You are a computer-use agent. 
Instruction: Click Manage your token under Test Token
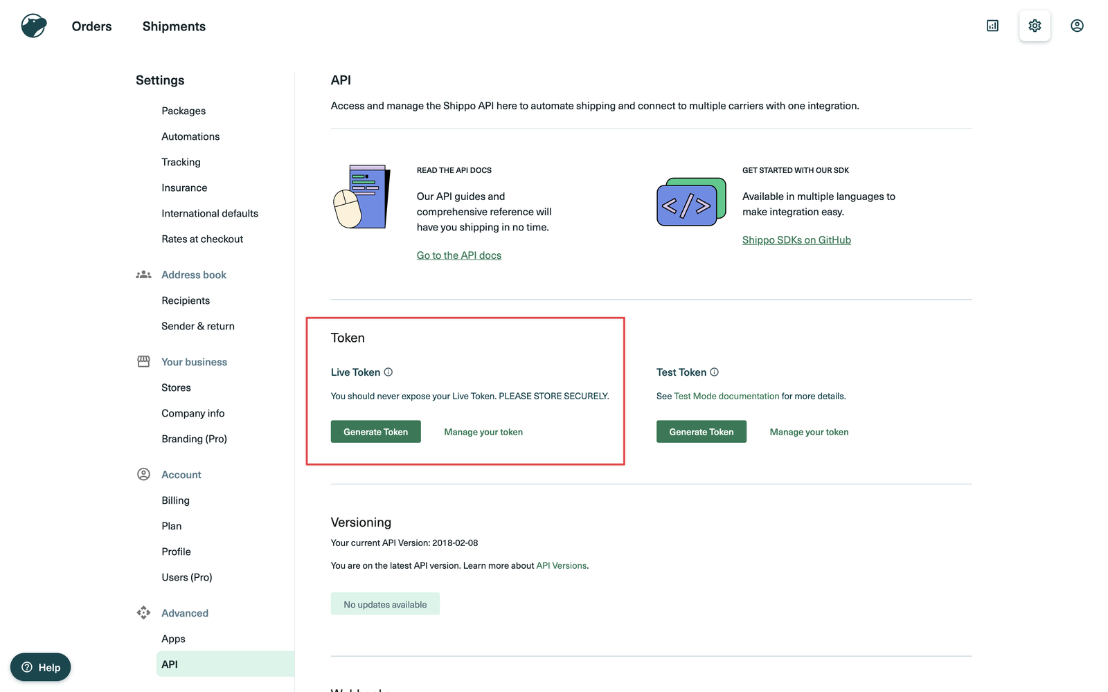(809, 431)
